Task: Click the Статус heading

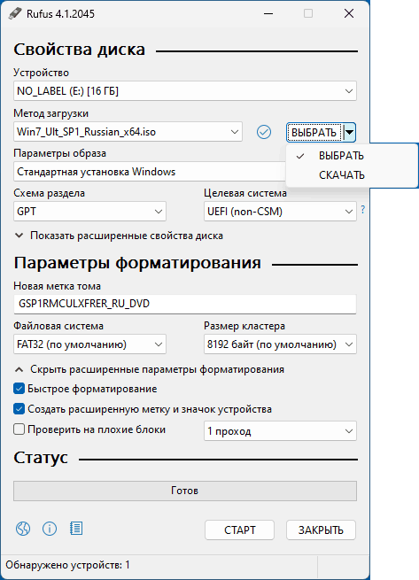Action: tap(41, 458)
